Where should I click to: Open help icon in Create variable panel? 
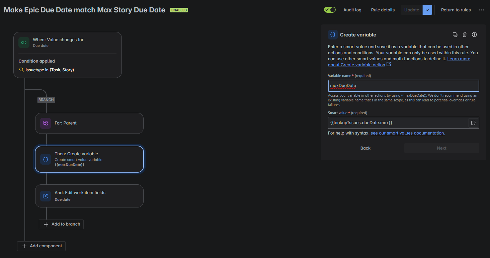click(x=474, y=34)
